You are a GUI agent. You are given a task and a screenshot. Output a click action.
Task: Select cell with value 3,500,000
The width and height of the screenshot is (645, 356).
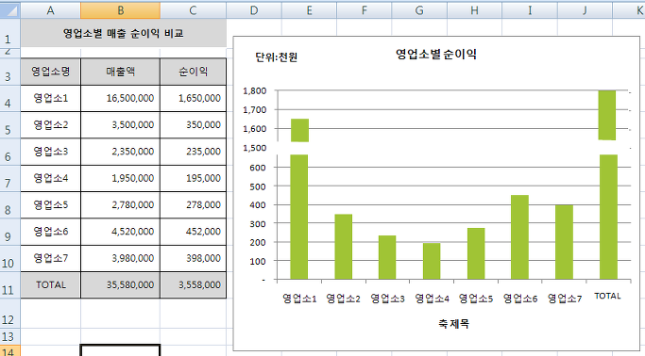(121, 125)
